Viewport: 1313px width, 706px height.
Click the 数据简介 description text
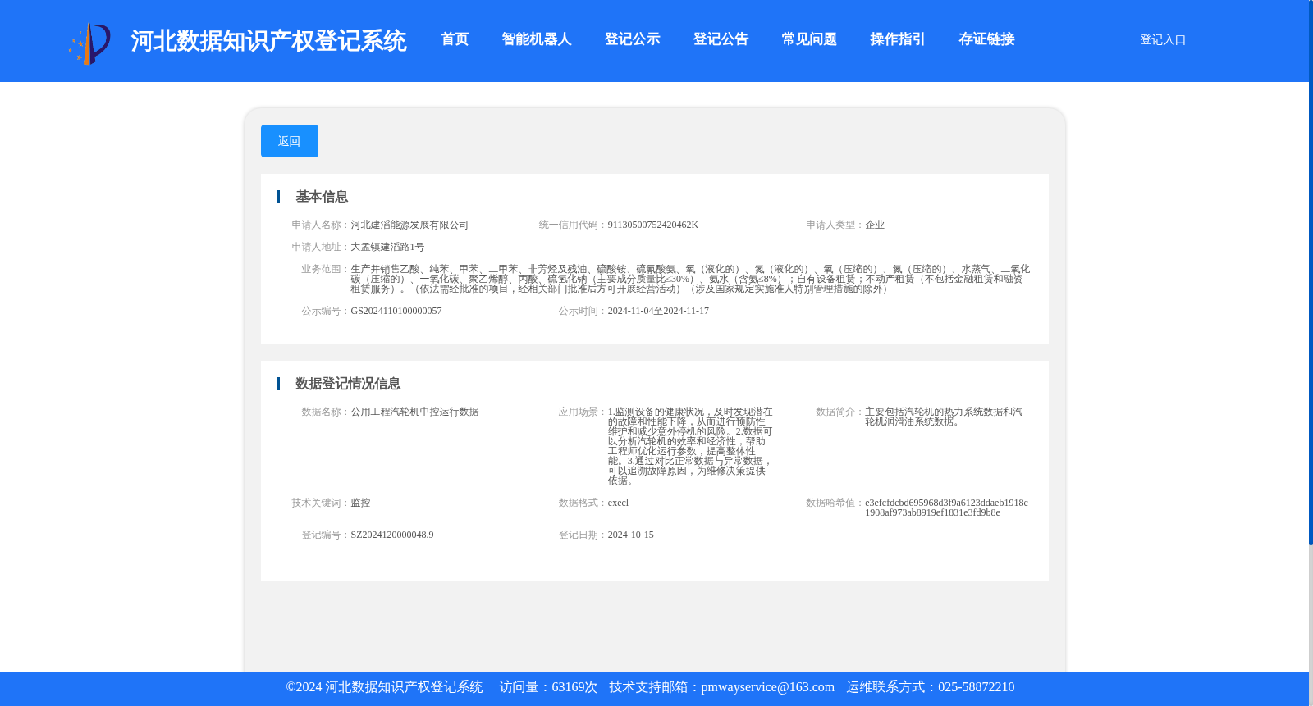coord(944,417)
